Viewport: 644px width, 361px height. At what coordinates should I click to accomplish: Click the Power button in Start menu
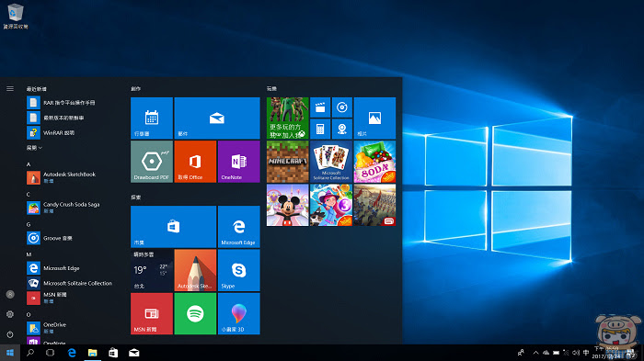pyautogui.click(x=10, y=334)
